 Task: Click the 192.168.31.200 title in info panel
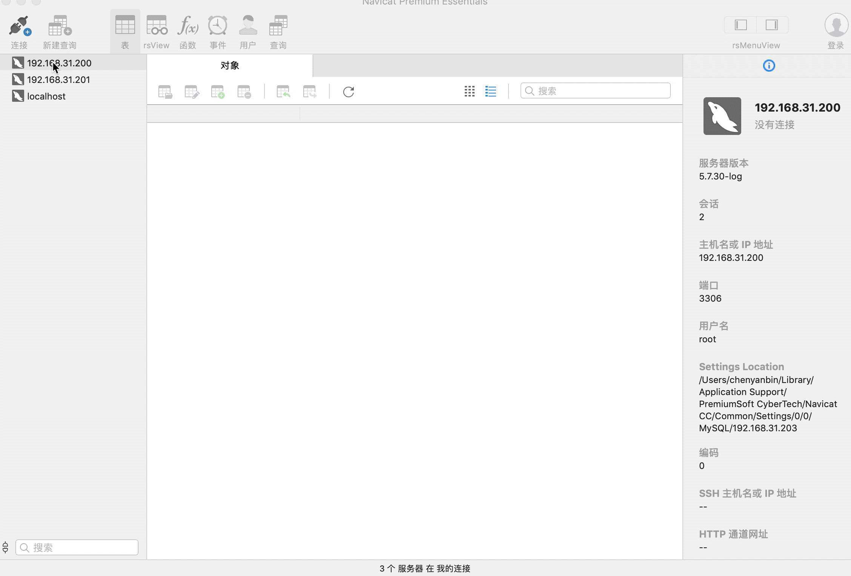[x=797, y=107]
